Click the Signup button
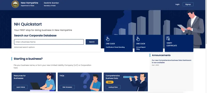 click(188, 4)
